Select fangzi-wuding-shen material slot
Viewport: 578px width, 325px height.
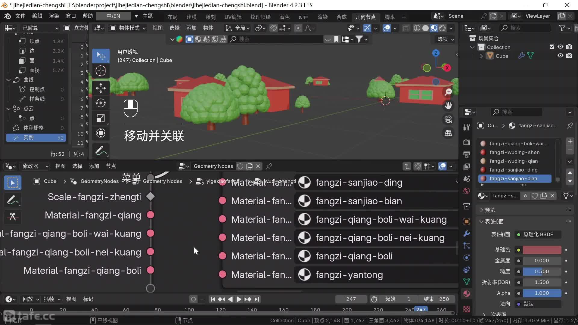[514, 152]
